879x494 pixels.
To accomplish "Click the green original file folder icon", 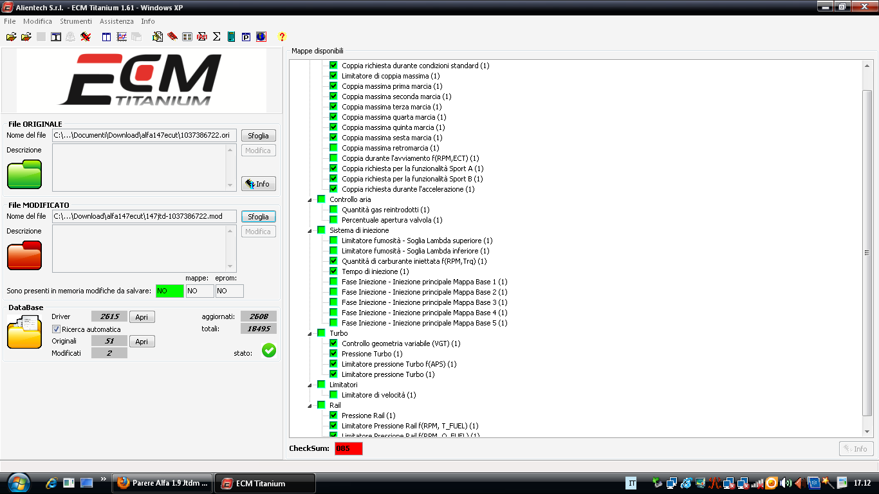I will click(x=24, y=174).
